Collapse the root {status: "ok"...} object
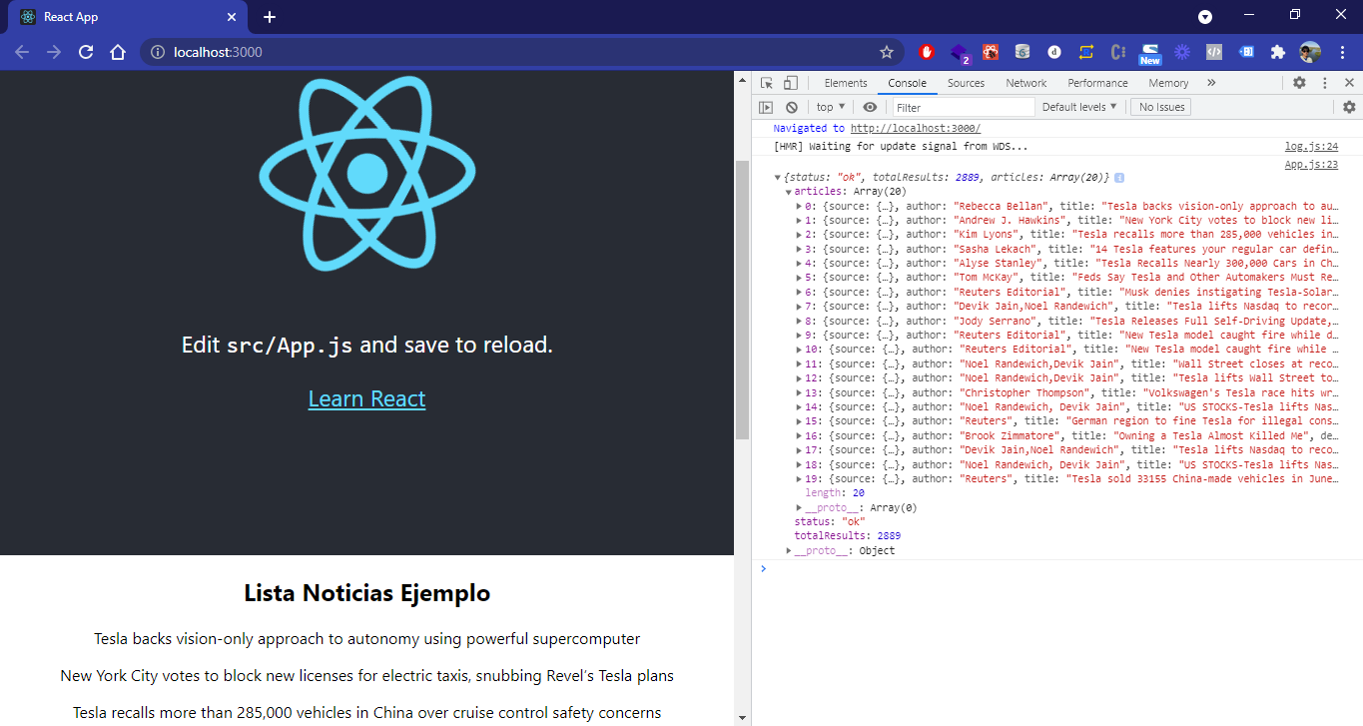 point(778,178)
